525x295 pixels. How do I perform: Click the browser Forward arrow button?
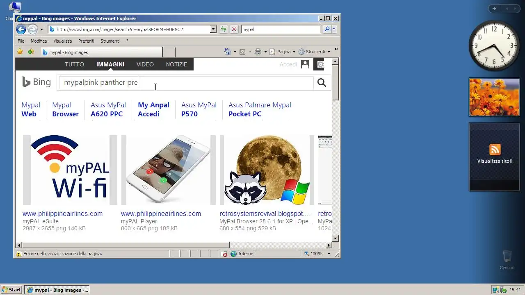(32, 29)
